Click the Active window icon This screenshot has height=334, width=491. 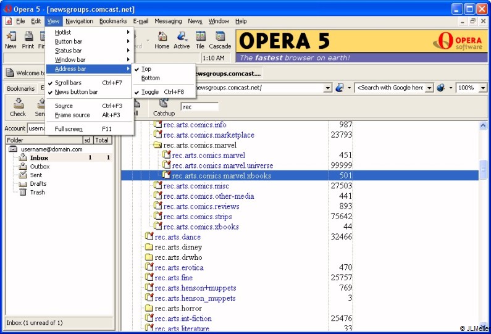(x=182, y=36)
